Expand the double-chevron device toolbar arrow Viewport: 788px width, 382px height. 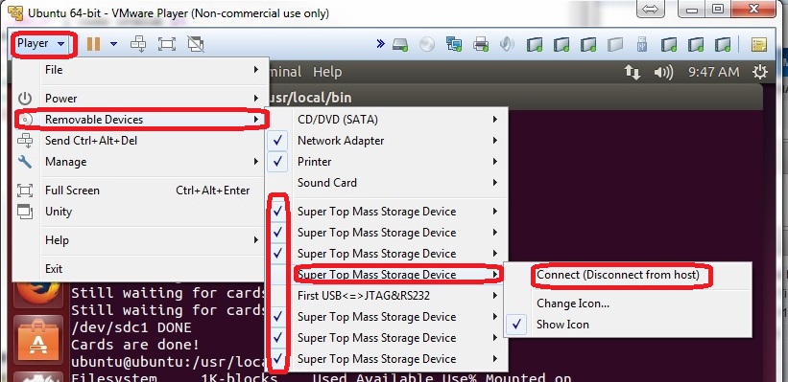[x=380, y=44]
